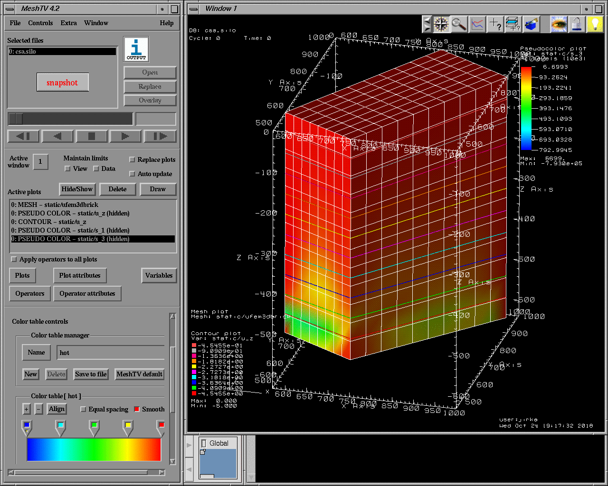Select the compass navigate tool
This screenshot has height=486, width=608.
click(x=441, y=24)
